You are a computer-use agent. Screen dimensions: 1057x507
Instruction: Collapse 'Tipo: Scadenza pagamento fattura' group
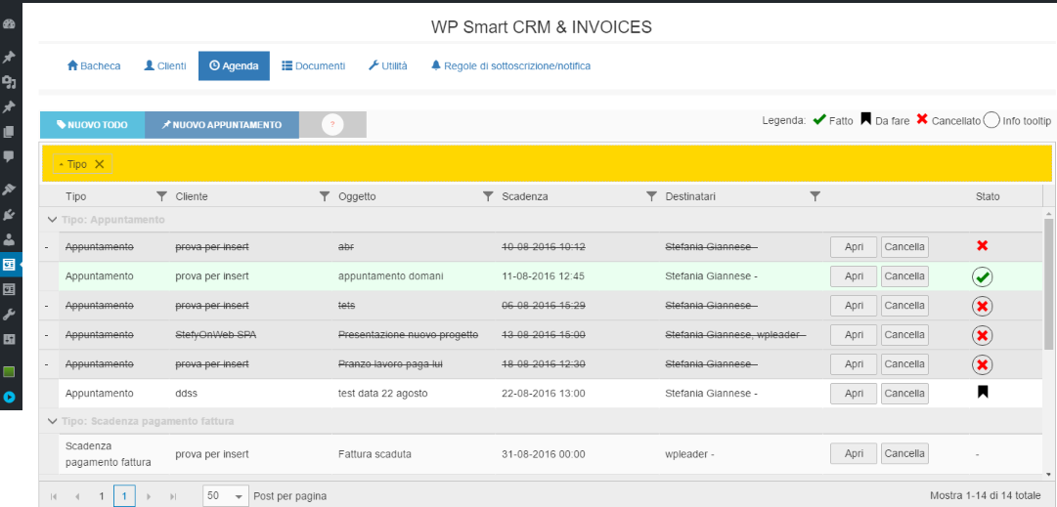(x=52, y=421)
